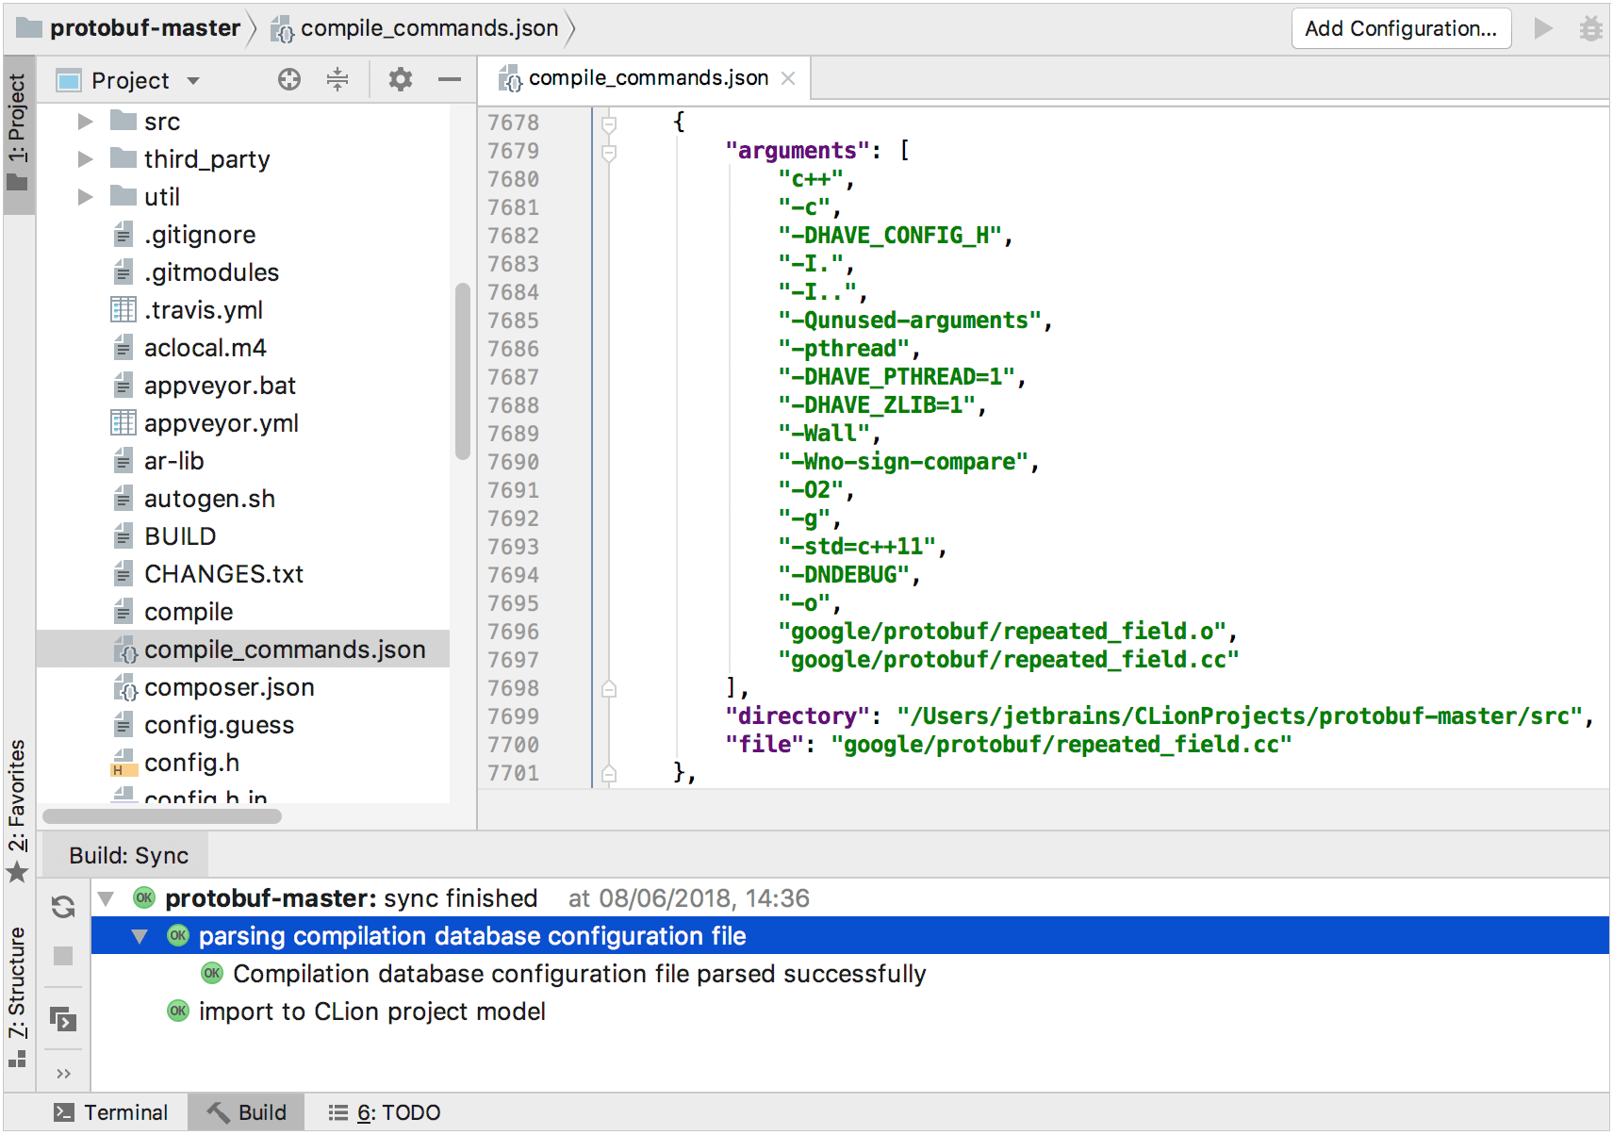The image size is (1613, 1135).
Task: Click the Locate/scroll from source target icon
Action: click(x=289, y=79)
